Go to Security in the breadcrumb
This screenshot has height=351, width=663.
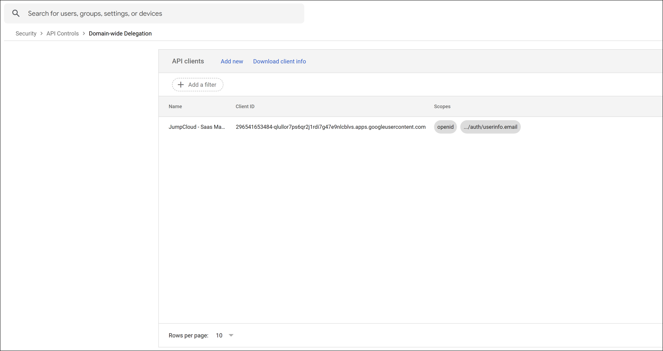(26, 33)
